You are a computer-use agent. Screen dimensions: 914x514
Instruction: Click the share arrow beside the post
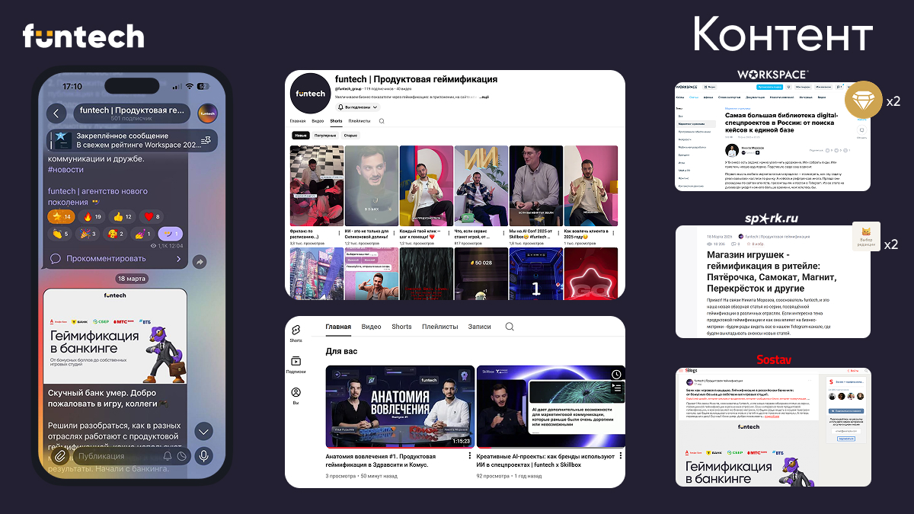tap(199, 261)
